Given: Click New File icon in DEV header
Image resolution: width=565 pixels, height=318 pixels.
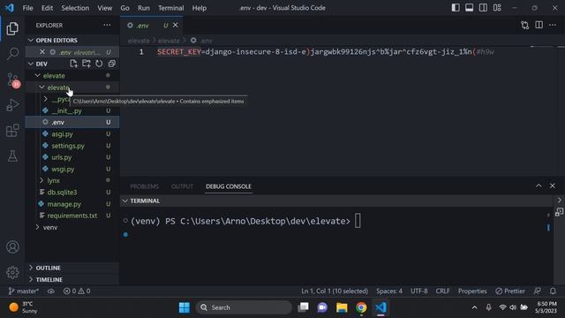Looking at the screenshot, I should (x=73, y=64).
